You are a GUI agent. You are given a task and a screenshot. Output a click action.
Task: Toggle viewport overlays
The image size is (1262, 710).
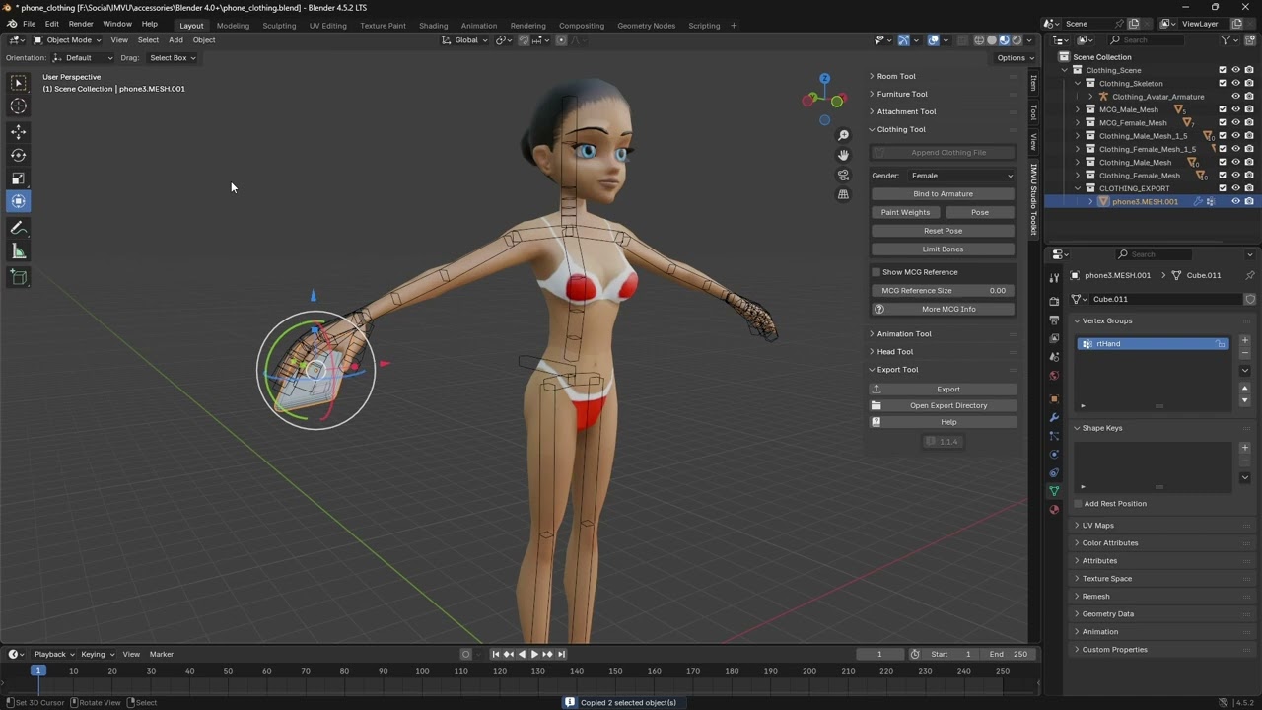[x=934, y=40]
